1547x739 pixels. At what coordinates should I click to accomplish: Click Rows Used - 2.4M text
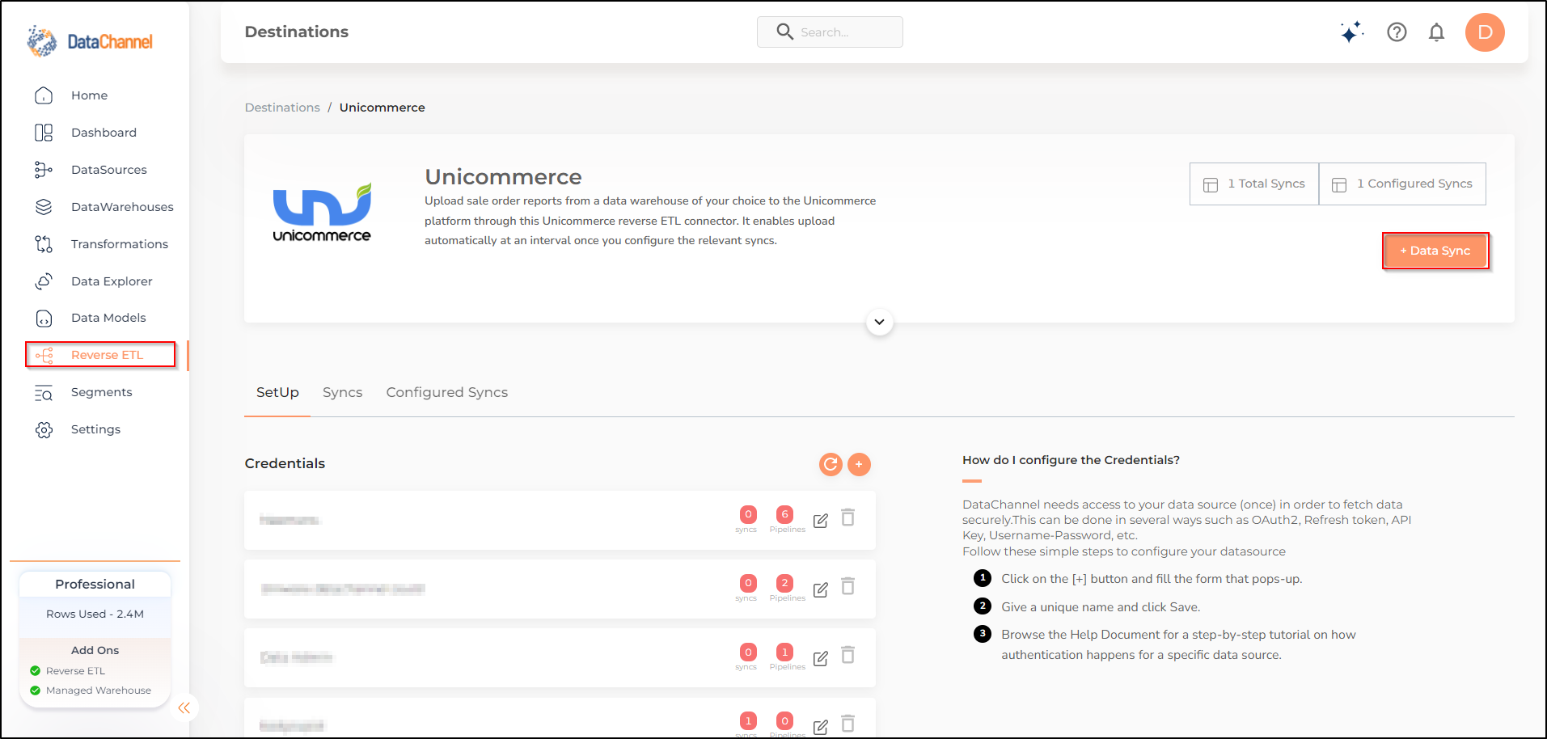click(x=95, y=614)
